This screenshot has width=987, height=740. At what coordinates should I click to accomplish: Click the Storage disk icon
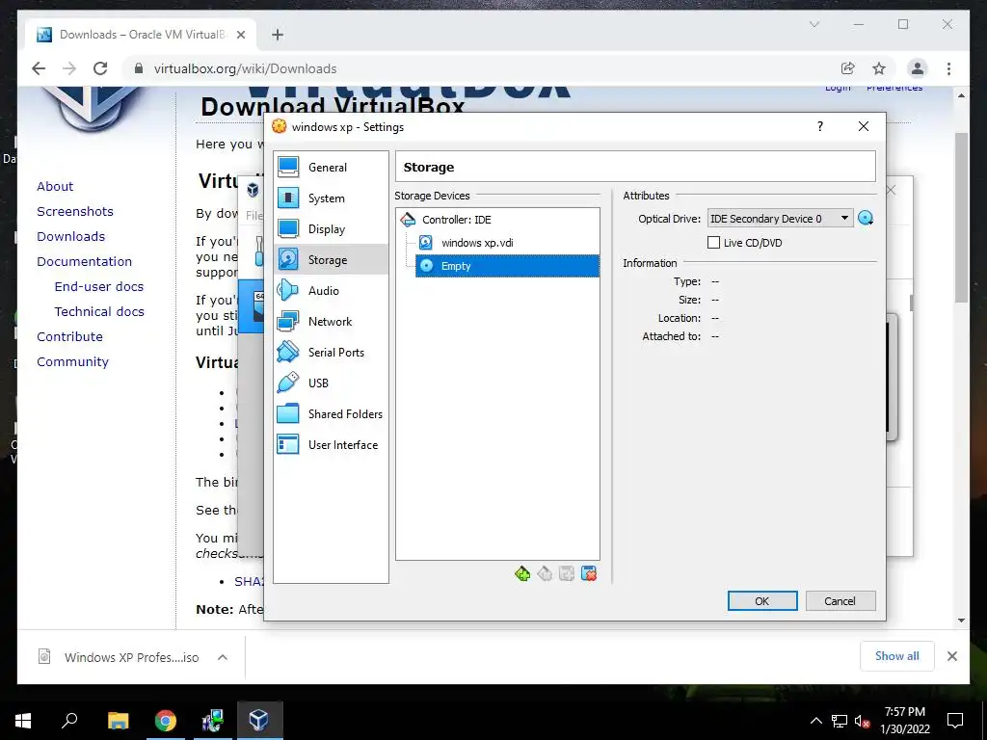click(288, 259)
